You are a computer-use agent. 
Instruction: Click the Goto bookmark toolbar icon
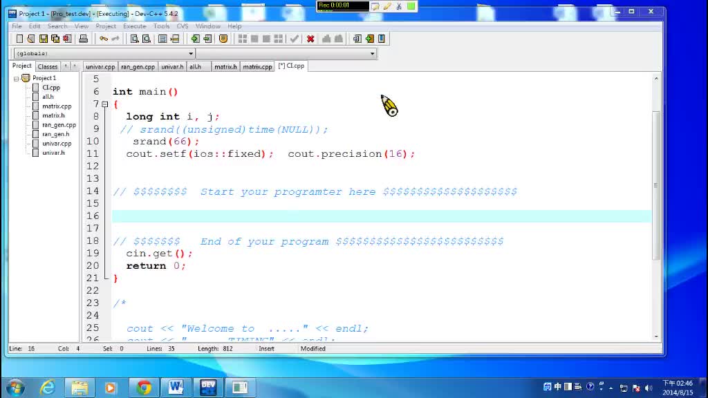click(223, 39)
